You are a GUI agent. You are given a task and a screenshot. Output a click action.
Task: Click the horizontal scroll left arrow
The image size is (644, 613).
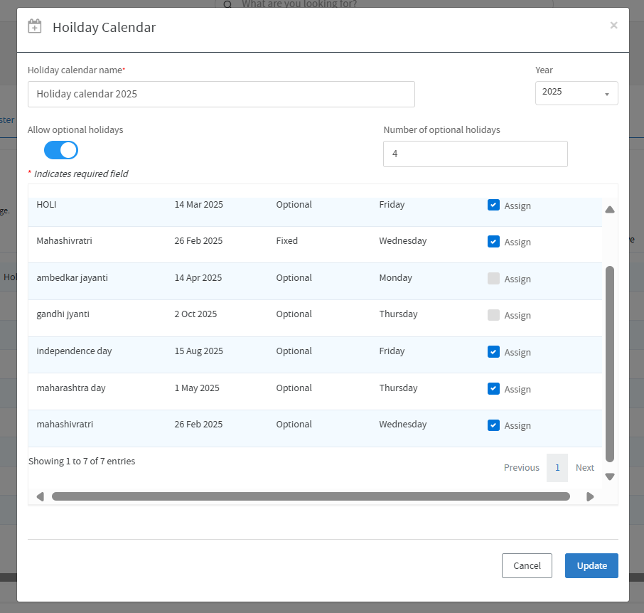click(40, 496)
